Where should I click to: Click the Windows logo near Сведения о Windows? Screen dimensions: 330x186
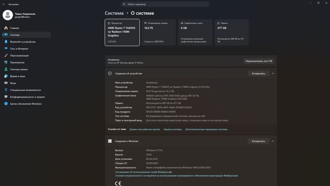pos(110,141)
